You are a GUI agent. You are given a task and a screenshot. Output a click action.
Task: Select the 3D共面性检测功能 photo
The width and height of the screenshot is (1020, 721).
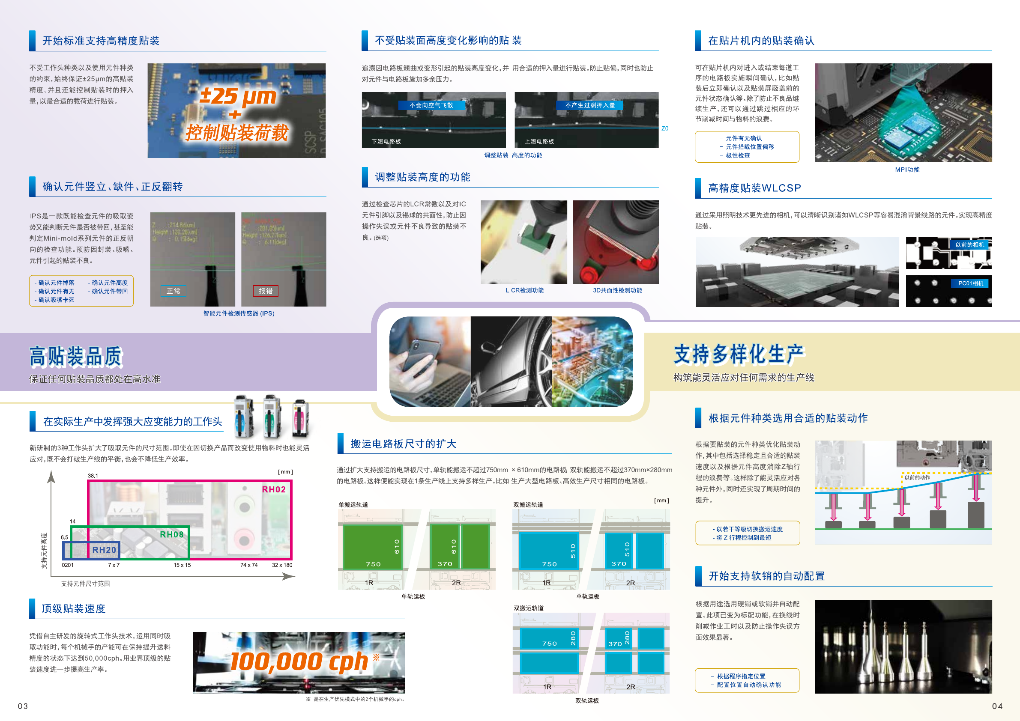[615, 242]
